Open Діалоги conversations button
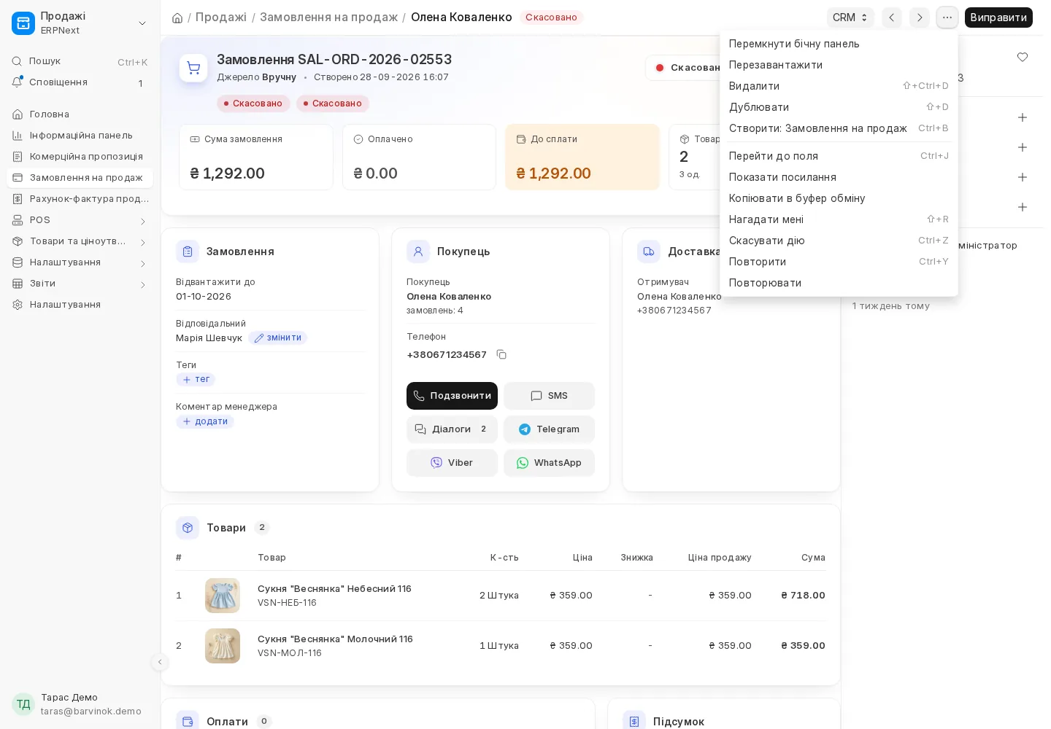The image size is (1051, 729). point(452,429)
